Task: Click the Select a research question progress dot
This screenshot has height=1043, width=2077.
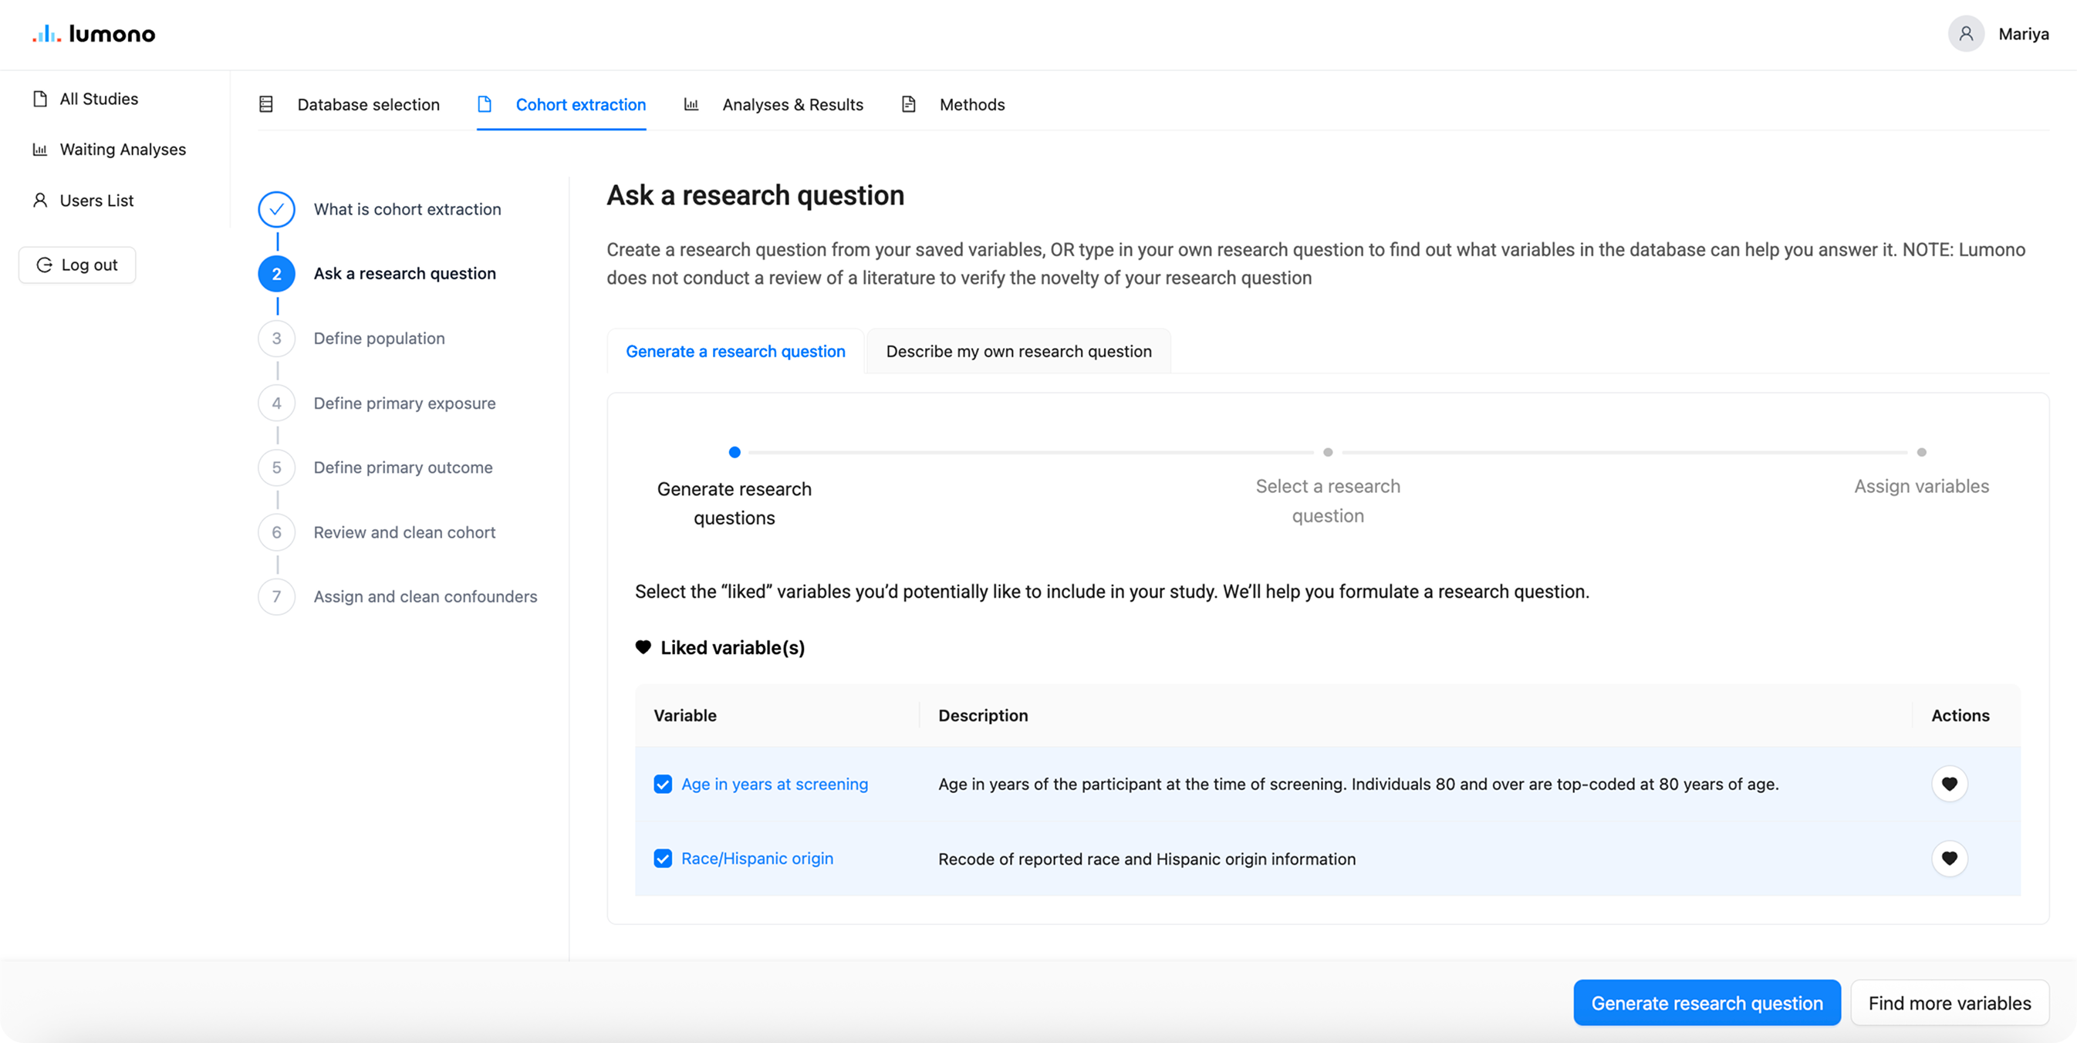Action: [1327, 452]
